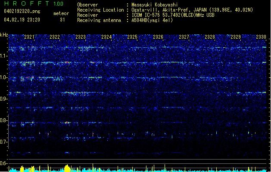
Task: Click the Receiving antenna value A504HB(yagi 4el)
Action: (152, 20)
